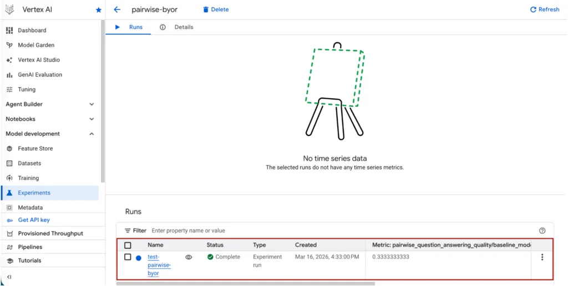Viewport: 568px width, 286px height.
Task: Click the Datasets grid icon
Action: click(10, 163)
